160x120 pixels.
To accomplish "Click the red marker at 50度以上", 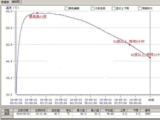I will pyautogui.click(x=129, y=44).
